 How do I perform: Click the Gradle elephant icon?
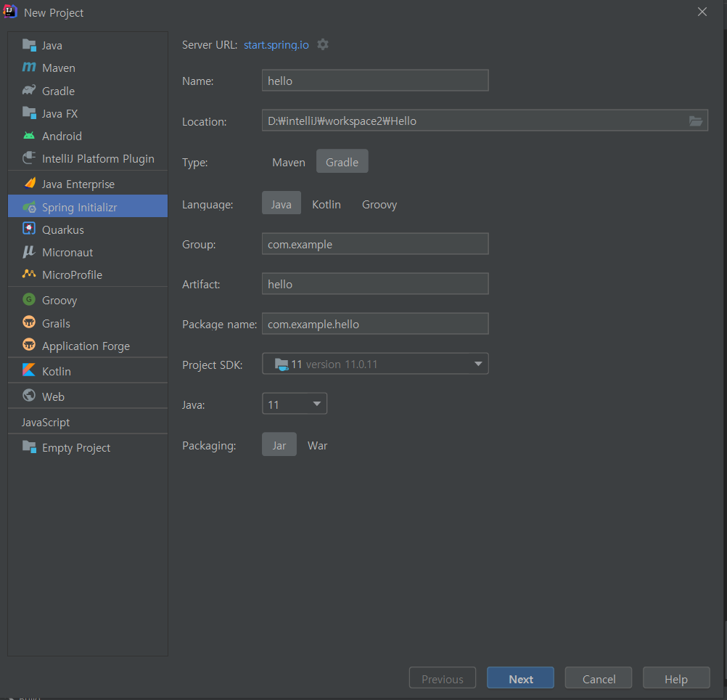coord(29,90)
